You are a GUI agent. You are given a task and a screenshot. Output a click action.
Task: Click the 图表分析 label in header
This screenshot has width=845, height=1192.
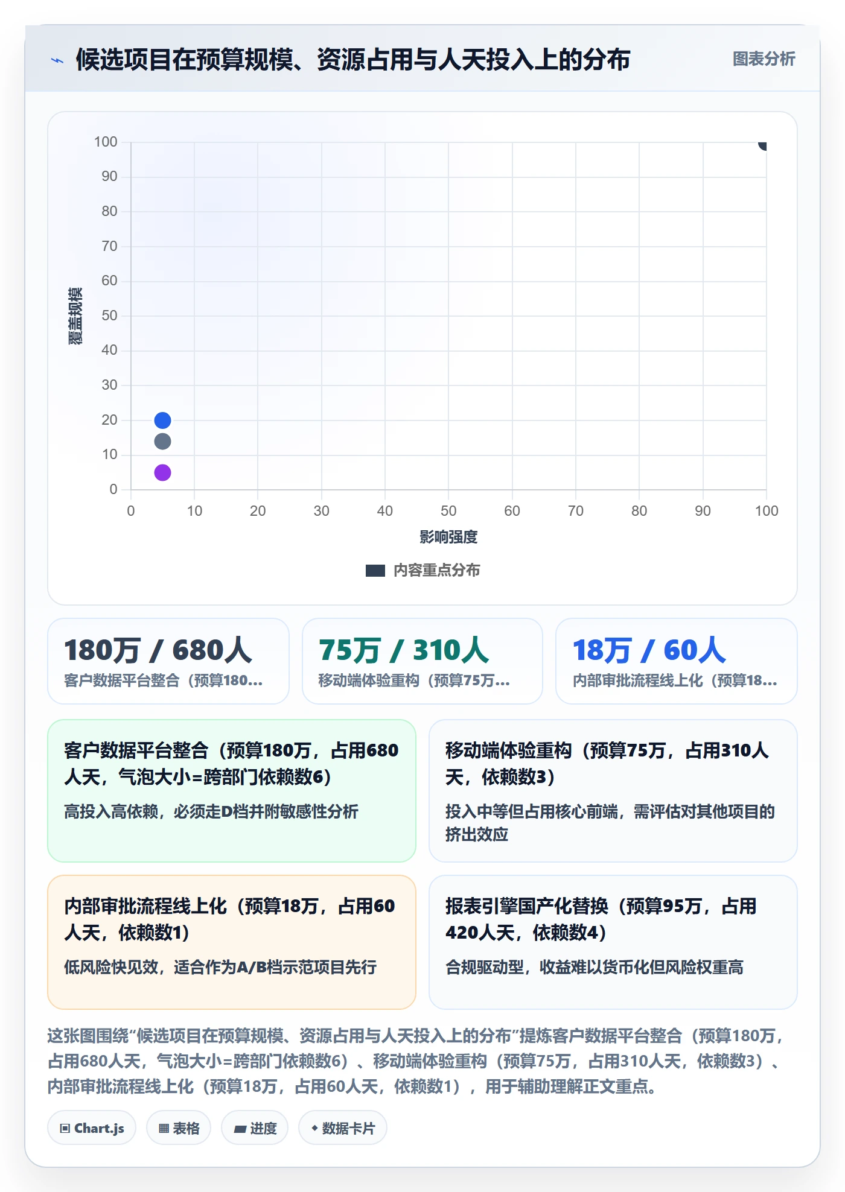point(764,59)
